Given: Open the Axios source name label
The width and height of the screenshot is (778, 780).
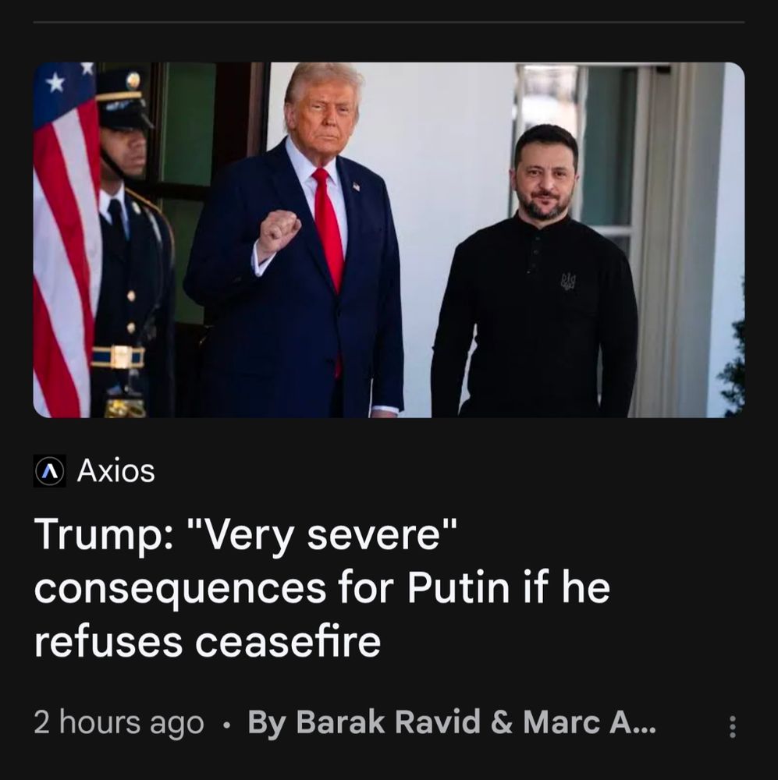Looking at the screenshot, I should (116, 470).
